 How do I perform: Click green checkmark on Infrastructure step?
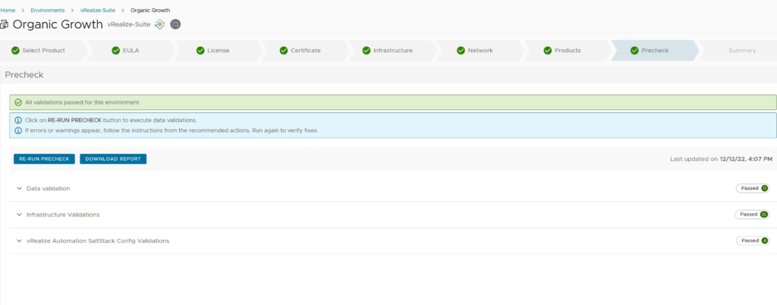[x=366, y=51]
